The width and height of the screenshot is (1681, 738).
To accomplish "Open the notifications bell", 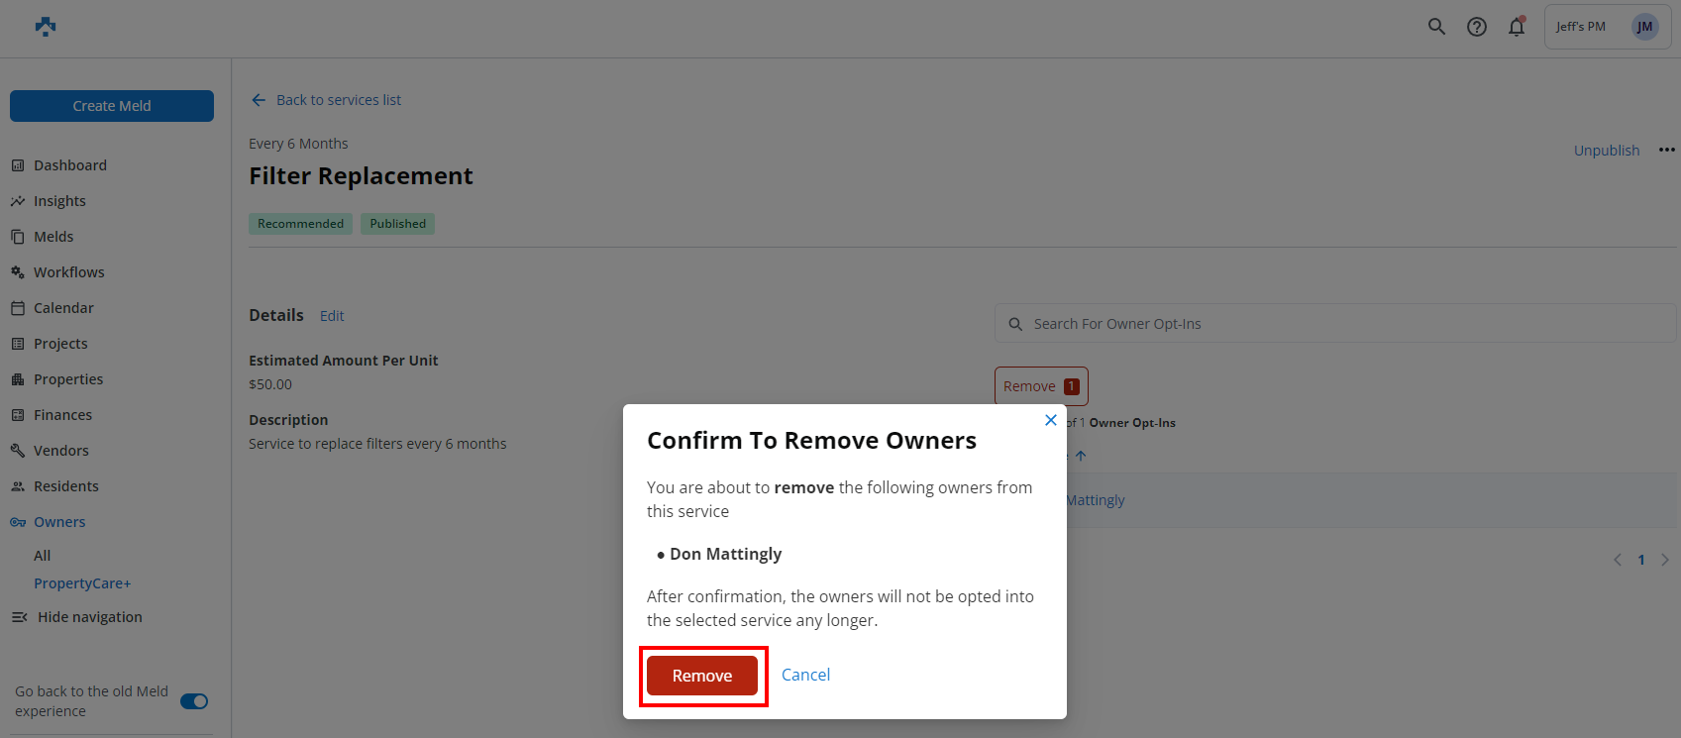I will pos(1517,27).
